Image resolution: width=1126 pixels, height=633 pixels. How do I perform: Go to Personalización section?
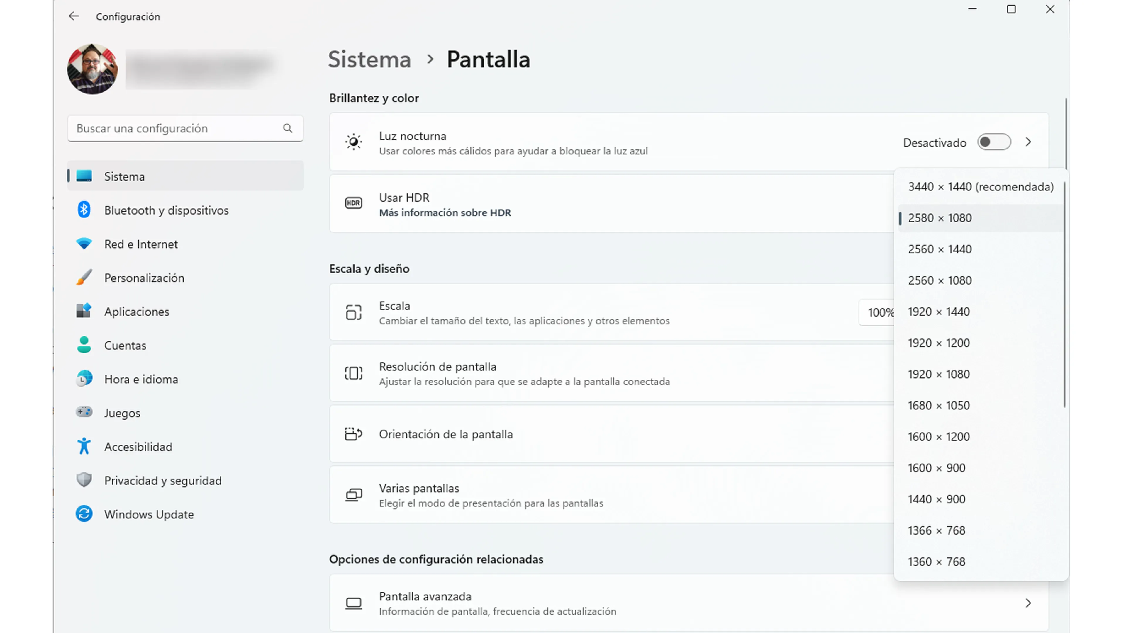(185, 278)
